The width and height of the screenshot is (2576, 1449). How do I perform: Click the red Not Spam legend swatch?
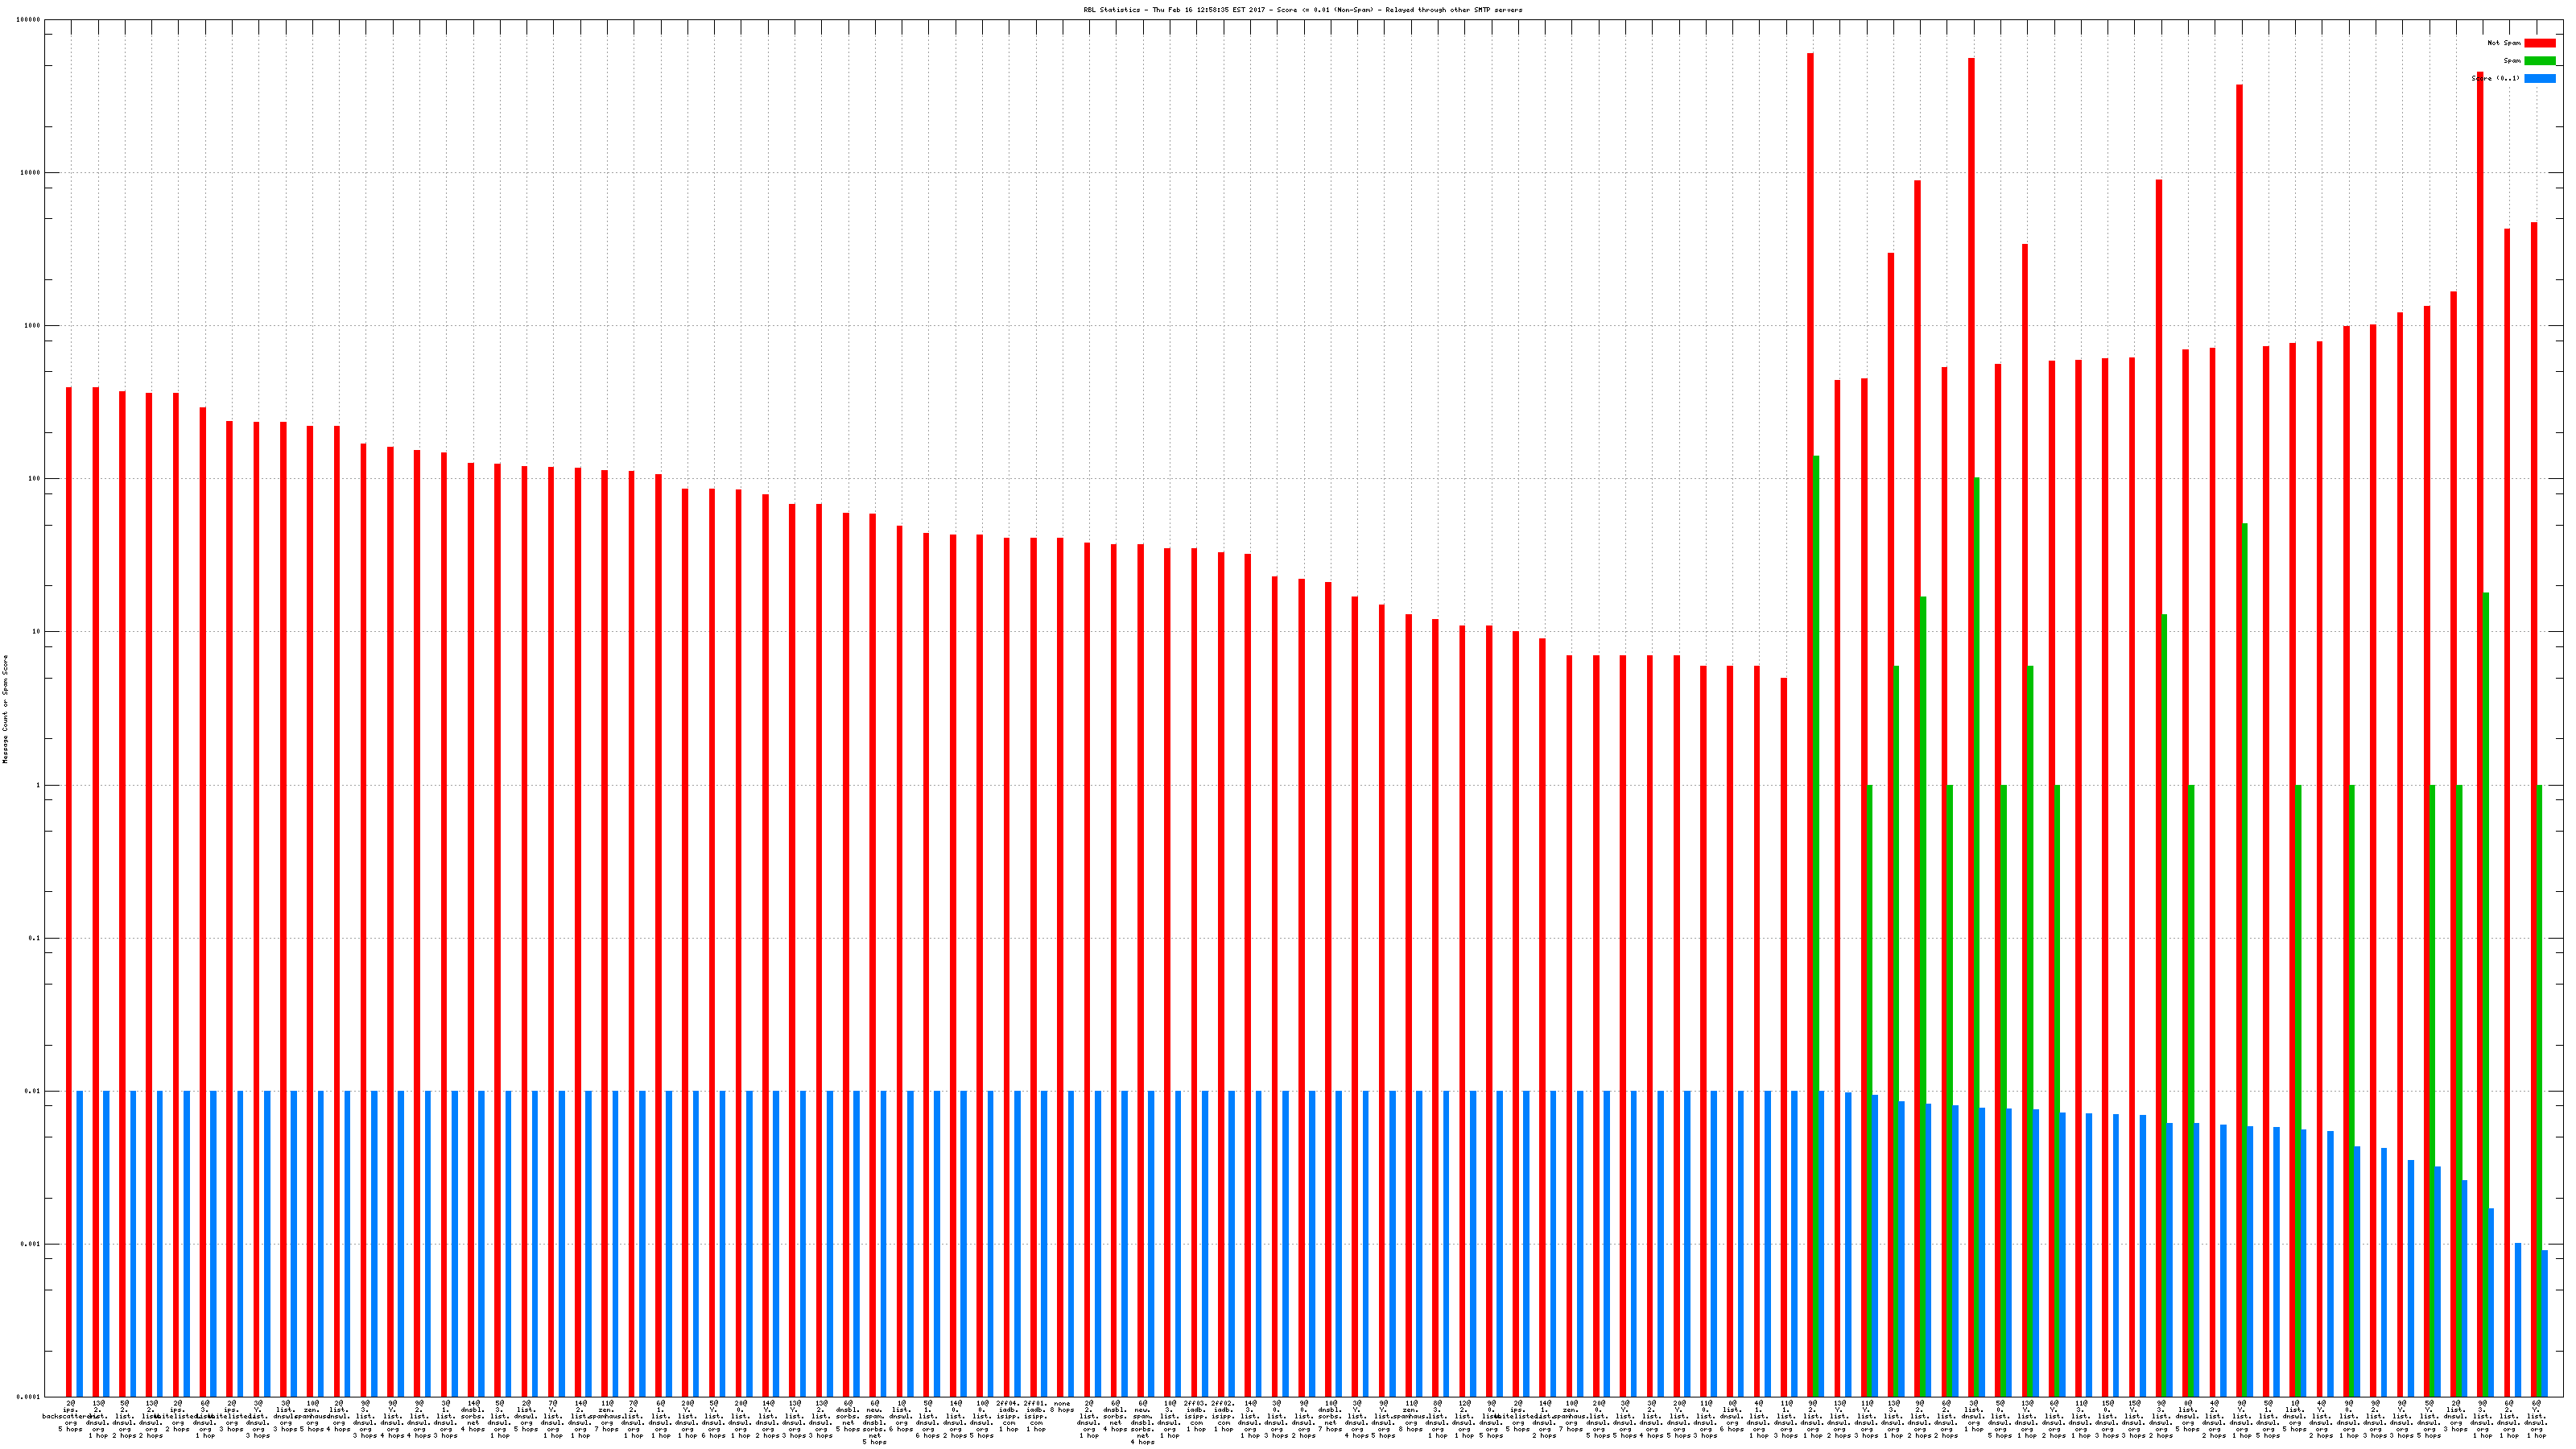click(x=2539, y=43)
